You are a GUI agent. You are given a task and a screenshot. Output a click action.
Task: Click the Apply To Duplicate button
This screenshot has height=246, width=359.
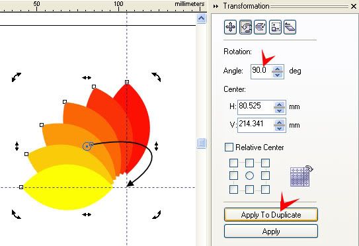click(x=271, y=215)
